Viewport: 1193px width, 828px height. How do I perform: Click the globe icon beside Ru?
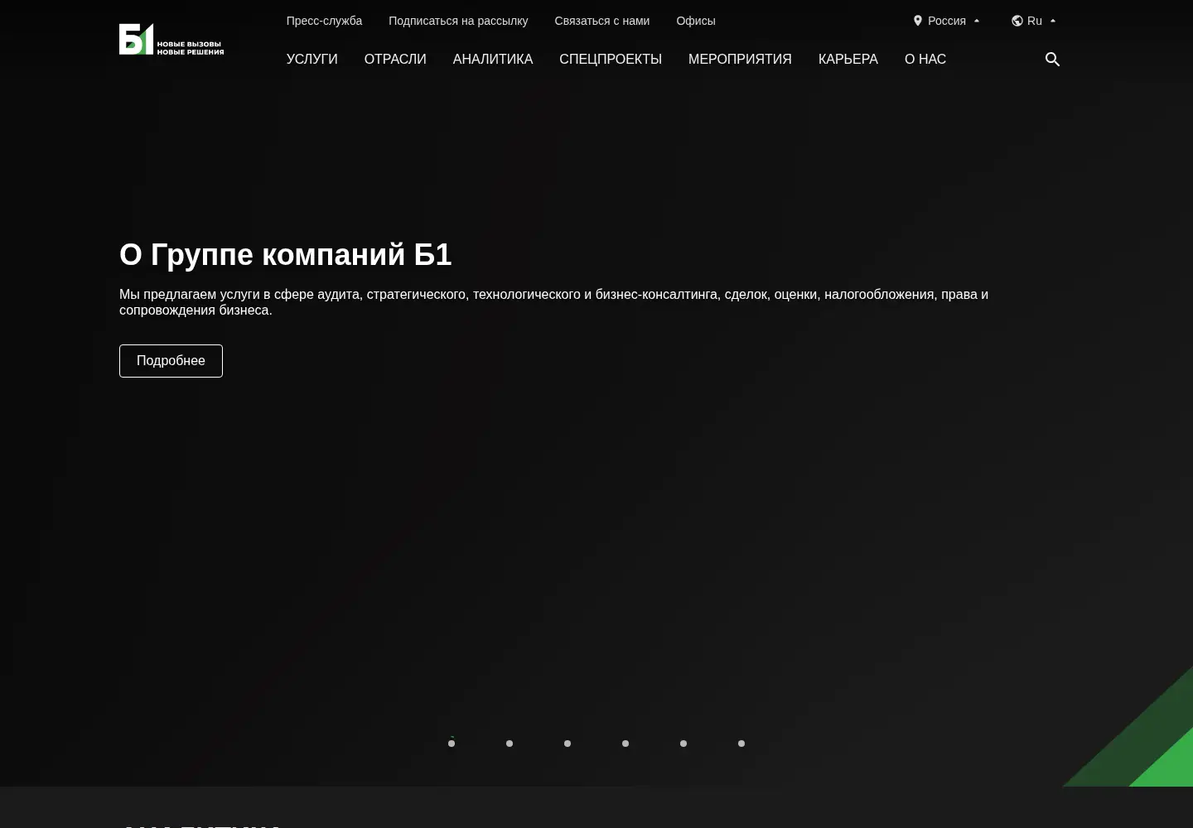tap(1017, 21)
